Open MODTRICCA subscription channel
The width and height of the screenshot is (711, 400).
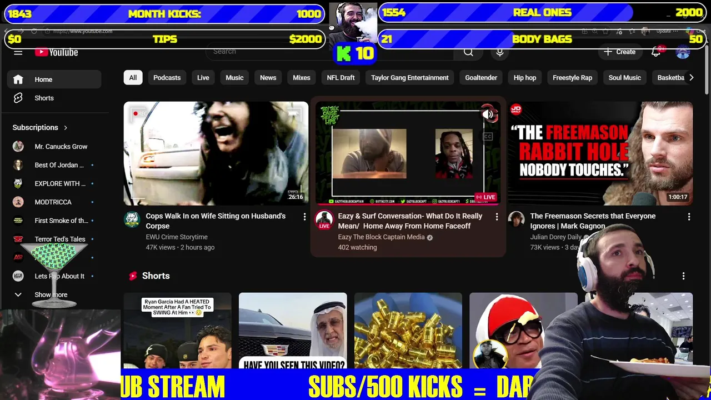tap(54, 202)
